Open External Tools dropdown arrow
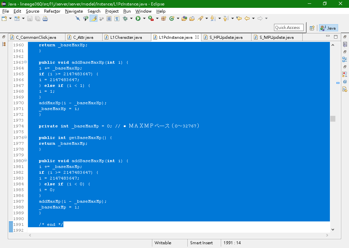 pyautogui.click(x=157, y=18)
